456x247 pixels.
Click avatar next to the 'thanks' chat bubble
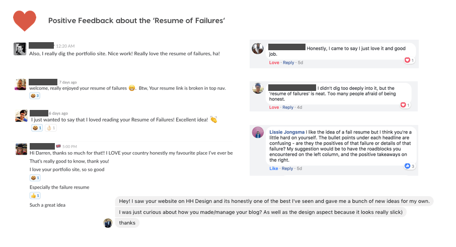[x=108, y=223]
